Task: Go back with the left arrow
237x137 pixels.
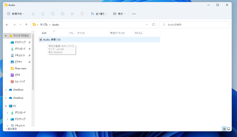Action: click(7, 25)
